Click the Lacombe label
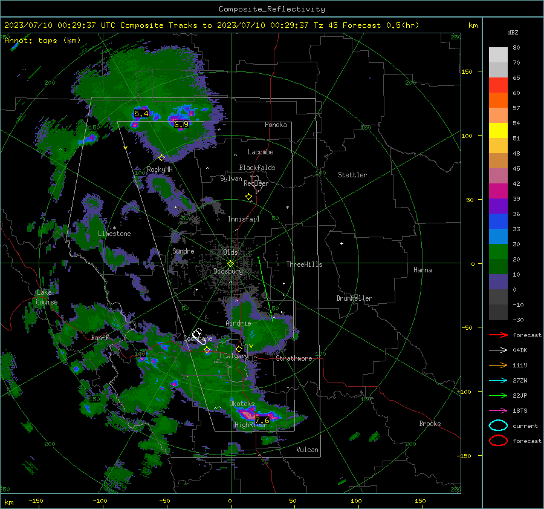 click(261, 152)
